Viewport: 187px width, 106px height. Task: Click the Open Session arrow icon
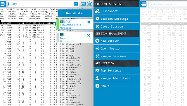[97, 48]
